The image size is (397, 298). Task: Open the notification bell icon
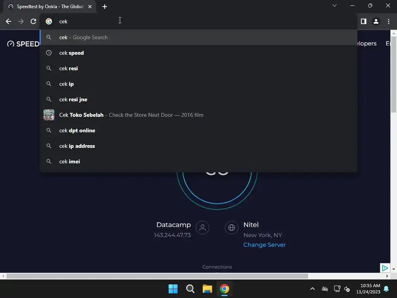click(387, 289)
